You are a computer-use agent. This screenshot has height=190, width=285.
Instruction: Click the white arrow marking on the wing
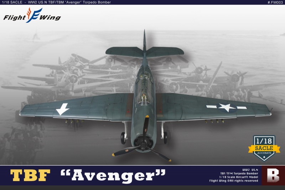(62, 109)
